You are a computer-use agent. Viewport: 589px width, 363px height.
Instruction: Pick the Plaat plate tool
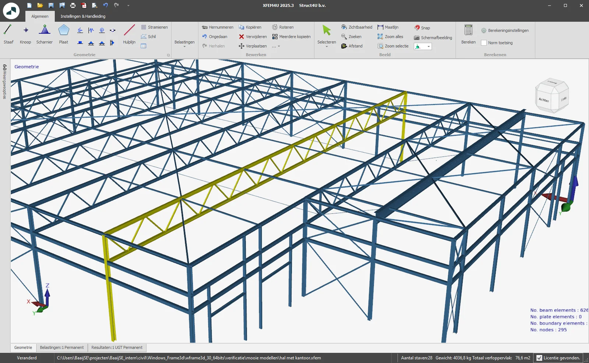(x=64, y=34)
